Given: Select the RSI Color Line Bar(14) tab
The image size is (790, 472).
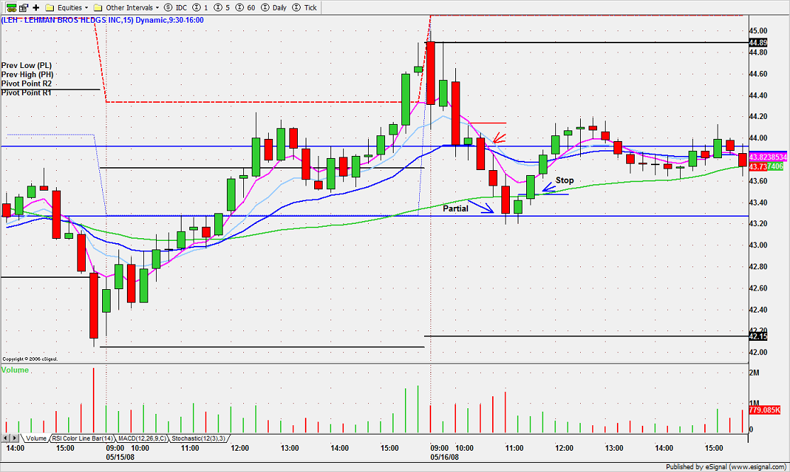Looking at the screenshot, I should pos(83,438).
